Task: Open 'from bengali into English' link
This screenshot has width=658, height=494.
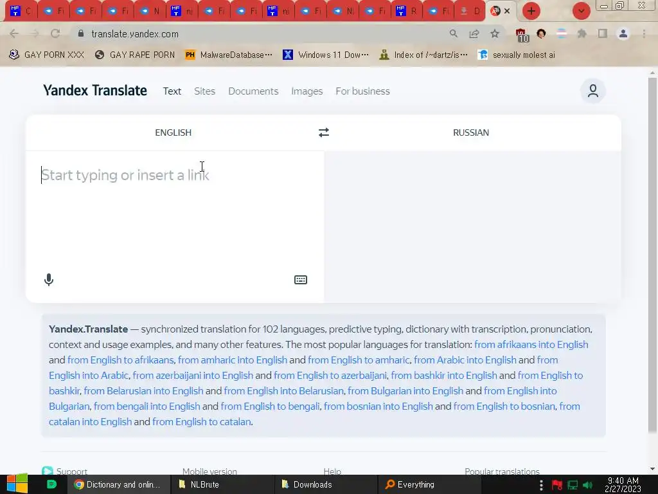Action: pyautogui.click(x=147, y=407)
